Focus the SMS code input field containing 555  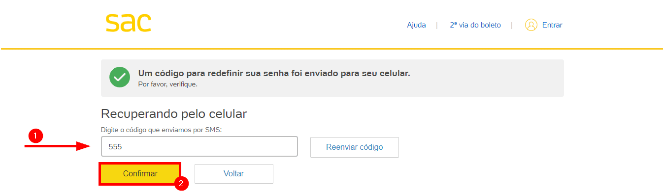coord(199,146)
